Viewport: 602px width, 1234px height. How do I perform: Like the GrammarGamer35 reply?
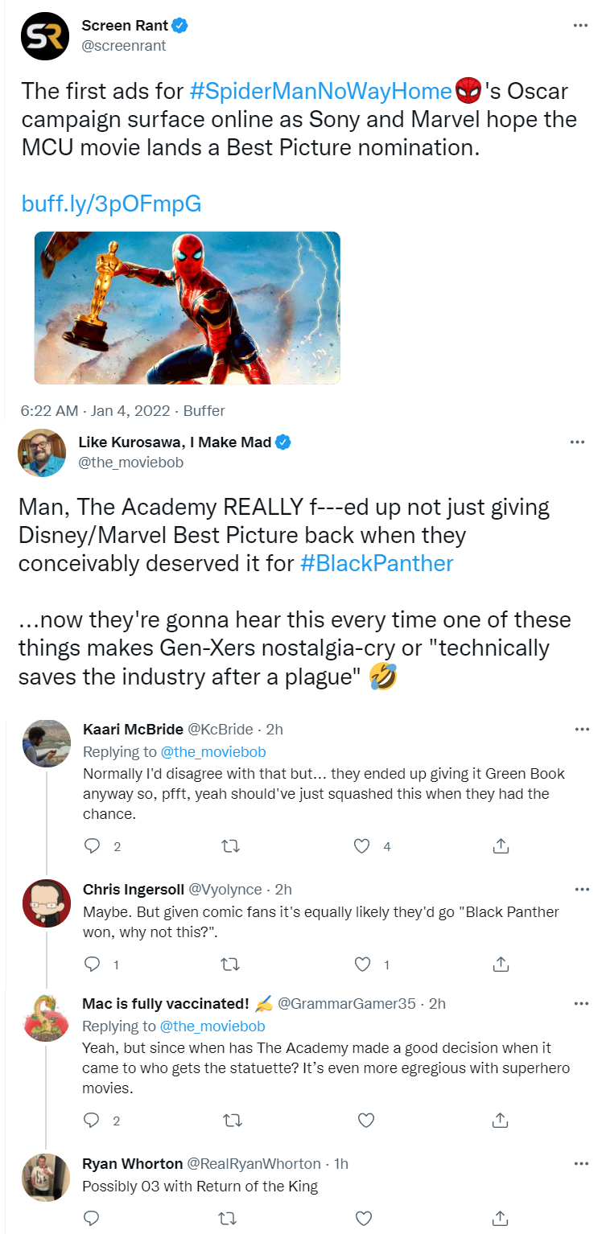tap(365, 1120)
